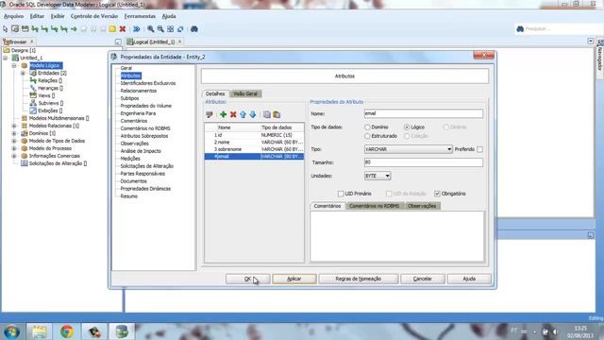Click the attribute properties icon left of plus

click(x=210, y=114)
